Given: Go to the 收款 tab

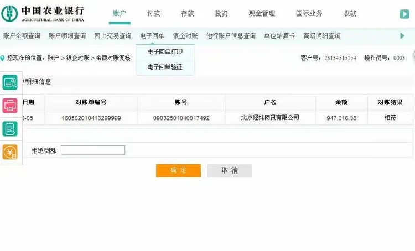Looking at the screenshot, I should tap(350, 13).
